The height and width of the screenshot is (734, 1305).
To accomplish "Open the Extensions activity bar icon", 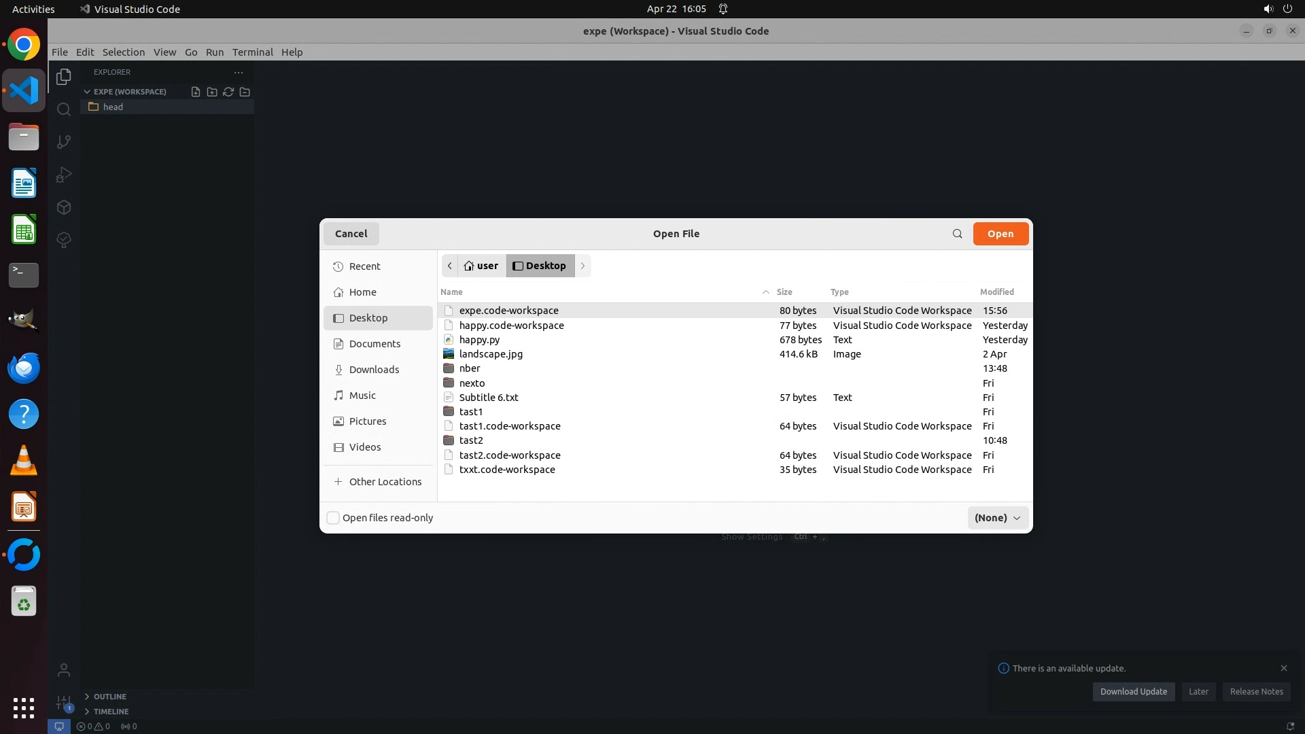I will pyautogui.click(x=64, y=207).
